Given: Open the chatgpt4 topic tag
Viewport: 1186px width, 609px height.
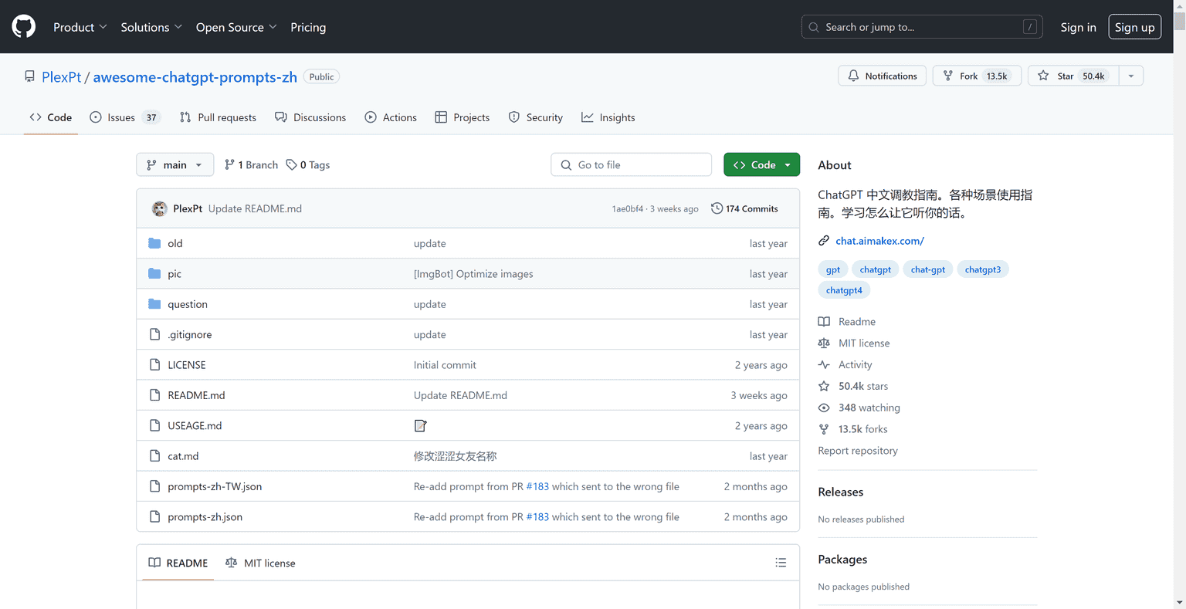Looking at the screenshot, I should pos(844,290).
